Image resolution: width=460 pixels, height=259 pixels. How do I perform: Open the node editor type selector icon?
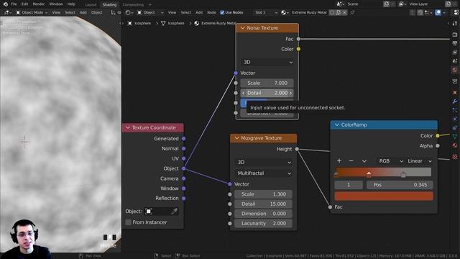coord(129,13)
